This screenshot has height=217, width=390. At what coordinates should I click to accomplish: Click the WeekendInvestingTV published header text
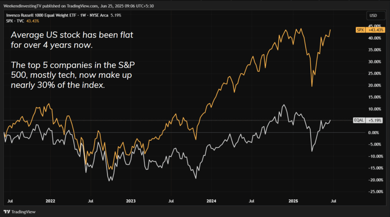(x=78, y=6)
